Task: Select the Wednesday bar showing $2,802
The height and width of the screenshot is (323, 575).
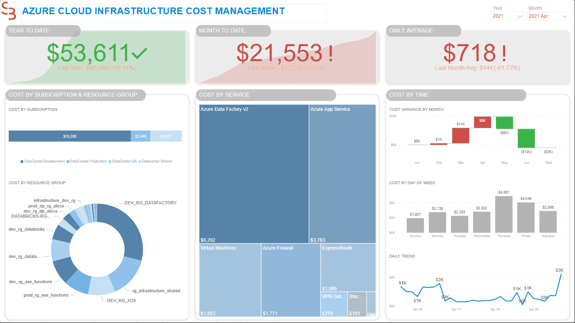Action: [481, 222]
